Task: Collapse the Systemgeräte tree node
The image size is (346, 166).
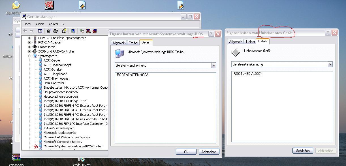Action: (29, 56)
